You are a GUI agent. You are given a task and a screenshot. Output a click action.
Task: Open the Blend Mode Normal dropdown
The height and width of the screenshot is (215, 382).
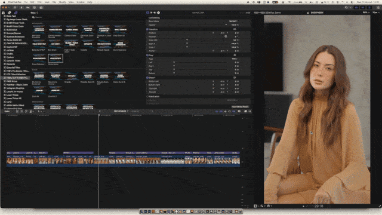click(233, 21)
